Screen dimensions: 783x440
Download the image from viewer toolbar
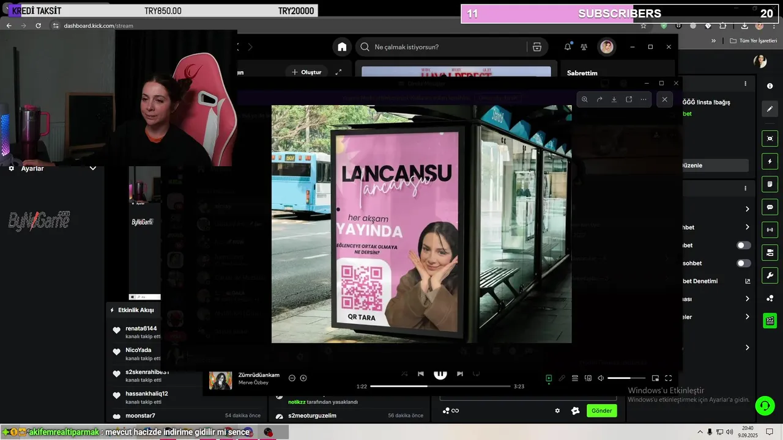(614, 99)
